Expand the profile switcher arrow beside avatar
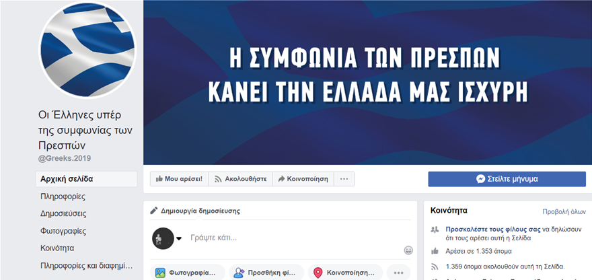Image resolution: width=592 pixels, height=280 pixels. click(x=179, y=238)
